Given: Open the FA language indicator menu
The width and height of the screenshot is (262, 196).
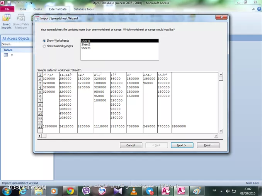Looking at the screenshot, I should [x=214, y=191].
